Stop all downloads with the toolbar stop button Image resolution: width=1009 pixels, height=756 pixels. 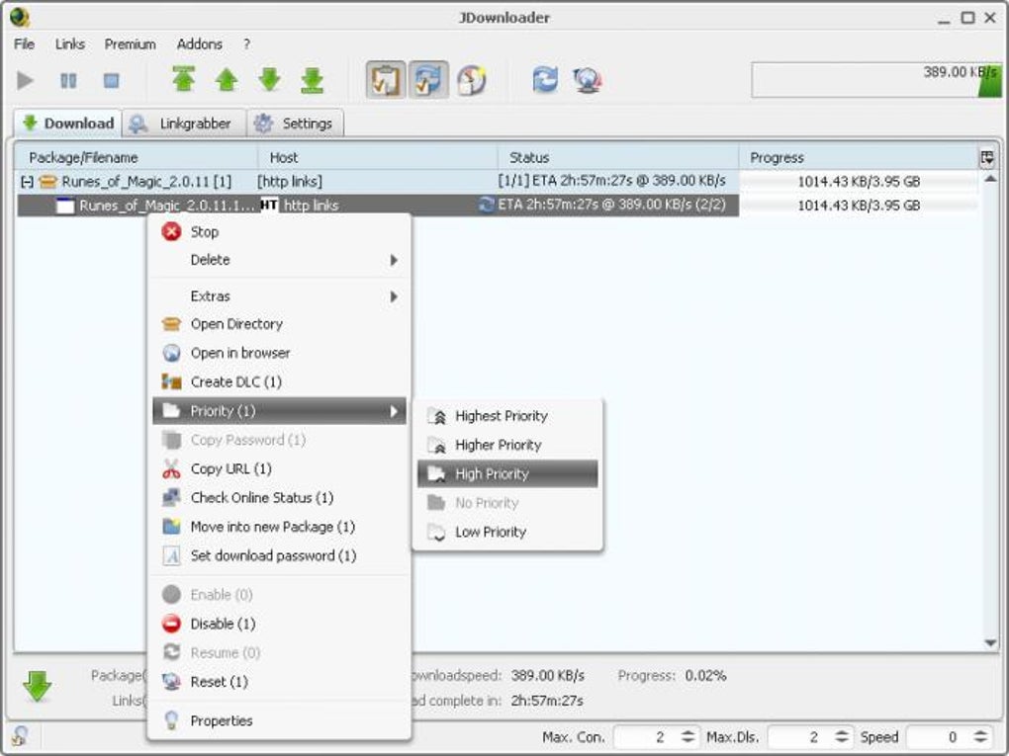pos(112,80)
